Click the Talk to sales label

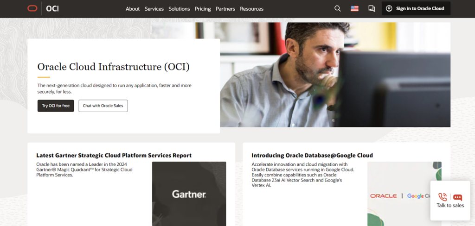click(x=450, y=206)
